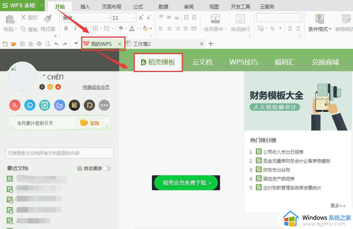The height and width of the screenshot is (229, 353).
Task: Focus the cloud document search field
Action: pyautogui.click(x=60, y=153)
